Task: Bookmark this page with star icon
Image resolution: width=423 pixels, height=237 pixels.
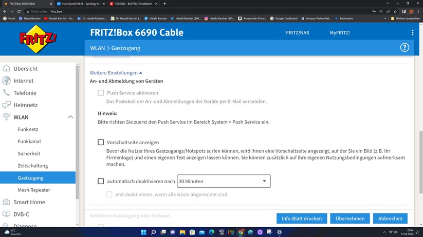Action: (x=395, y=11)
